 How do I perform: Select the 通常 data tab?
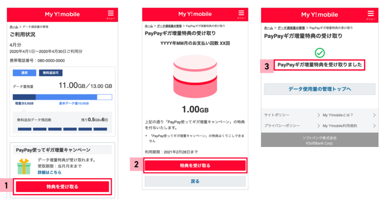24,73
